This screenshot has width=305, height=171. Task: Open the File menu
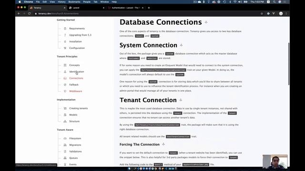click(38, 2)
